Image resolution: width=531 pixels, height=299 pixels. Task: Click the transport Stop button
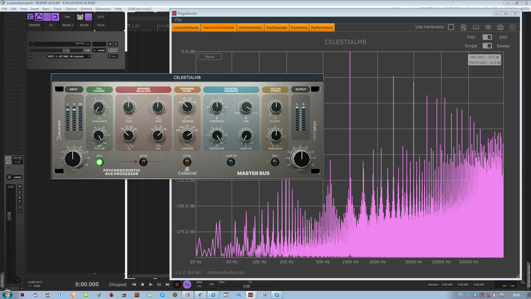[142, 284]
